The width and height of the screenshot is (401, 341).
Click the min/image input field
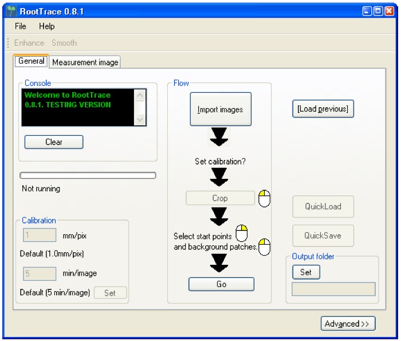(40, 273)
